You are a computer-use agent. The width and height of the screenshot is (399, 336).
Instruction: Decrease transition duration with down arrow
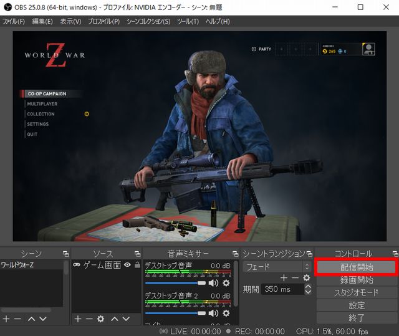pyautogui.click(x=308, y=292)
